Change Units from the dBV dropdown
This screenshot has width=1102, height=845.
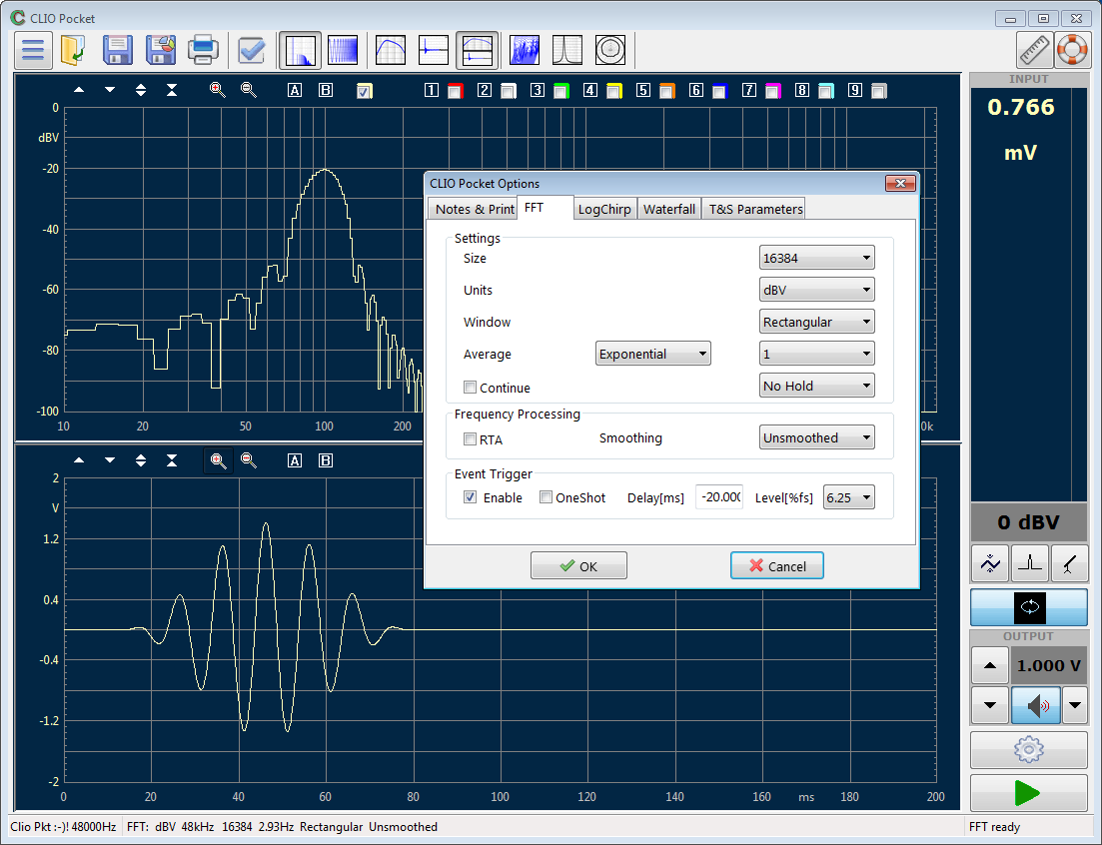tap(816, 290)
